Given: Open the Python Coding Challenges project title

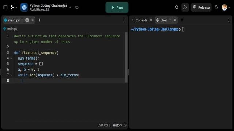Looking at the screenshot, I should pos(48,5).
